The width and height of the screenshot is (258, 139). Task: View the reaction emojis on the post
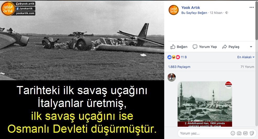point(174,57)
